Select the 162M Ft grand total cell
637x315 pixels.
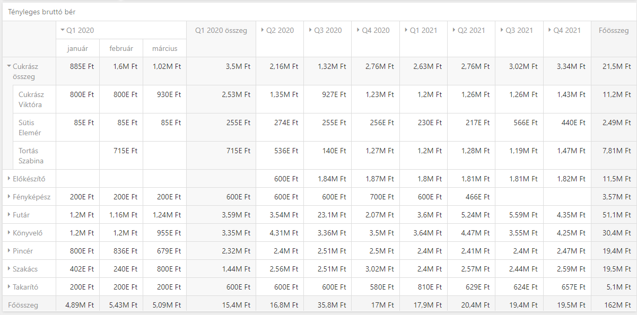(x=614, y=305)
